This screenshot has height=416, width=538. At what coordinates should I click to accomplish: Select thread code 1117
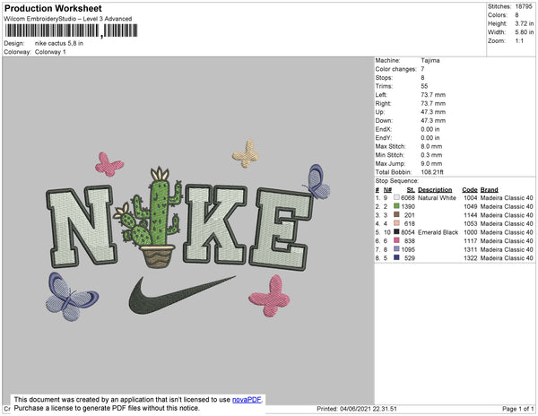pyautogui.click(x=471, y=241)
